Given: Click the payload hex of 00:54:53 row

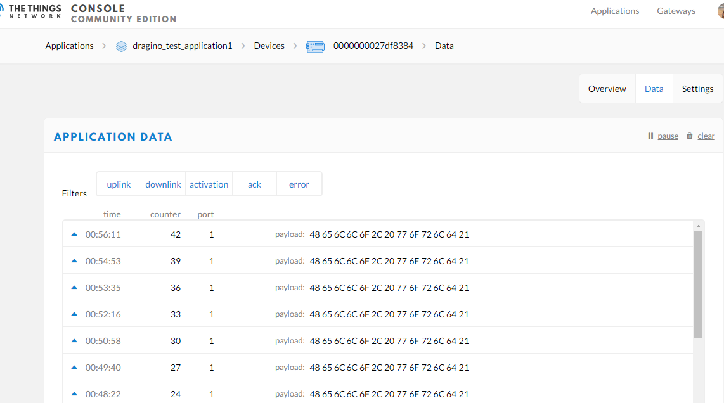Looking at the screenshot, I should 389,261.
